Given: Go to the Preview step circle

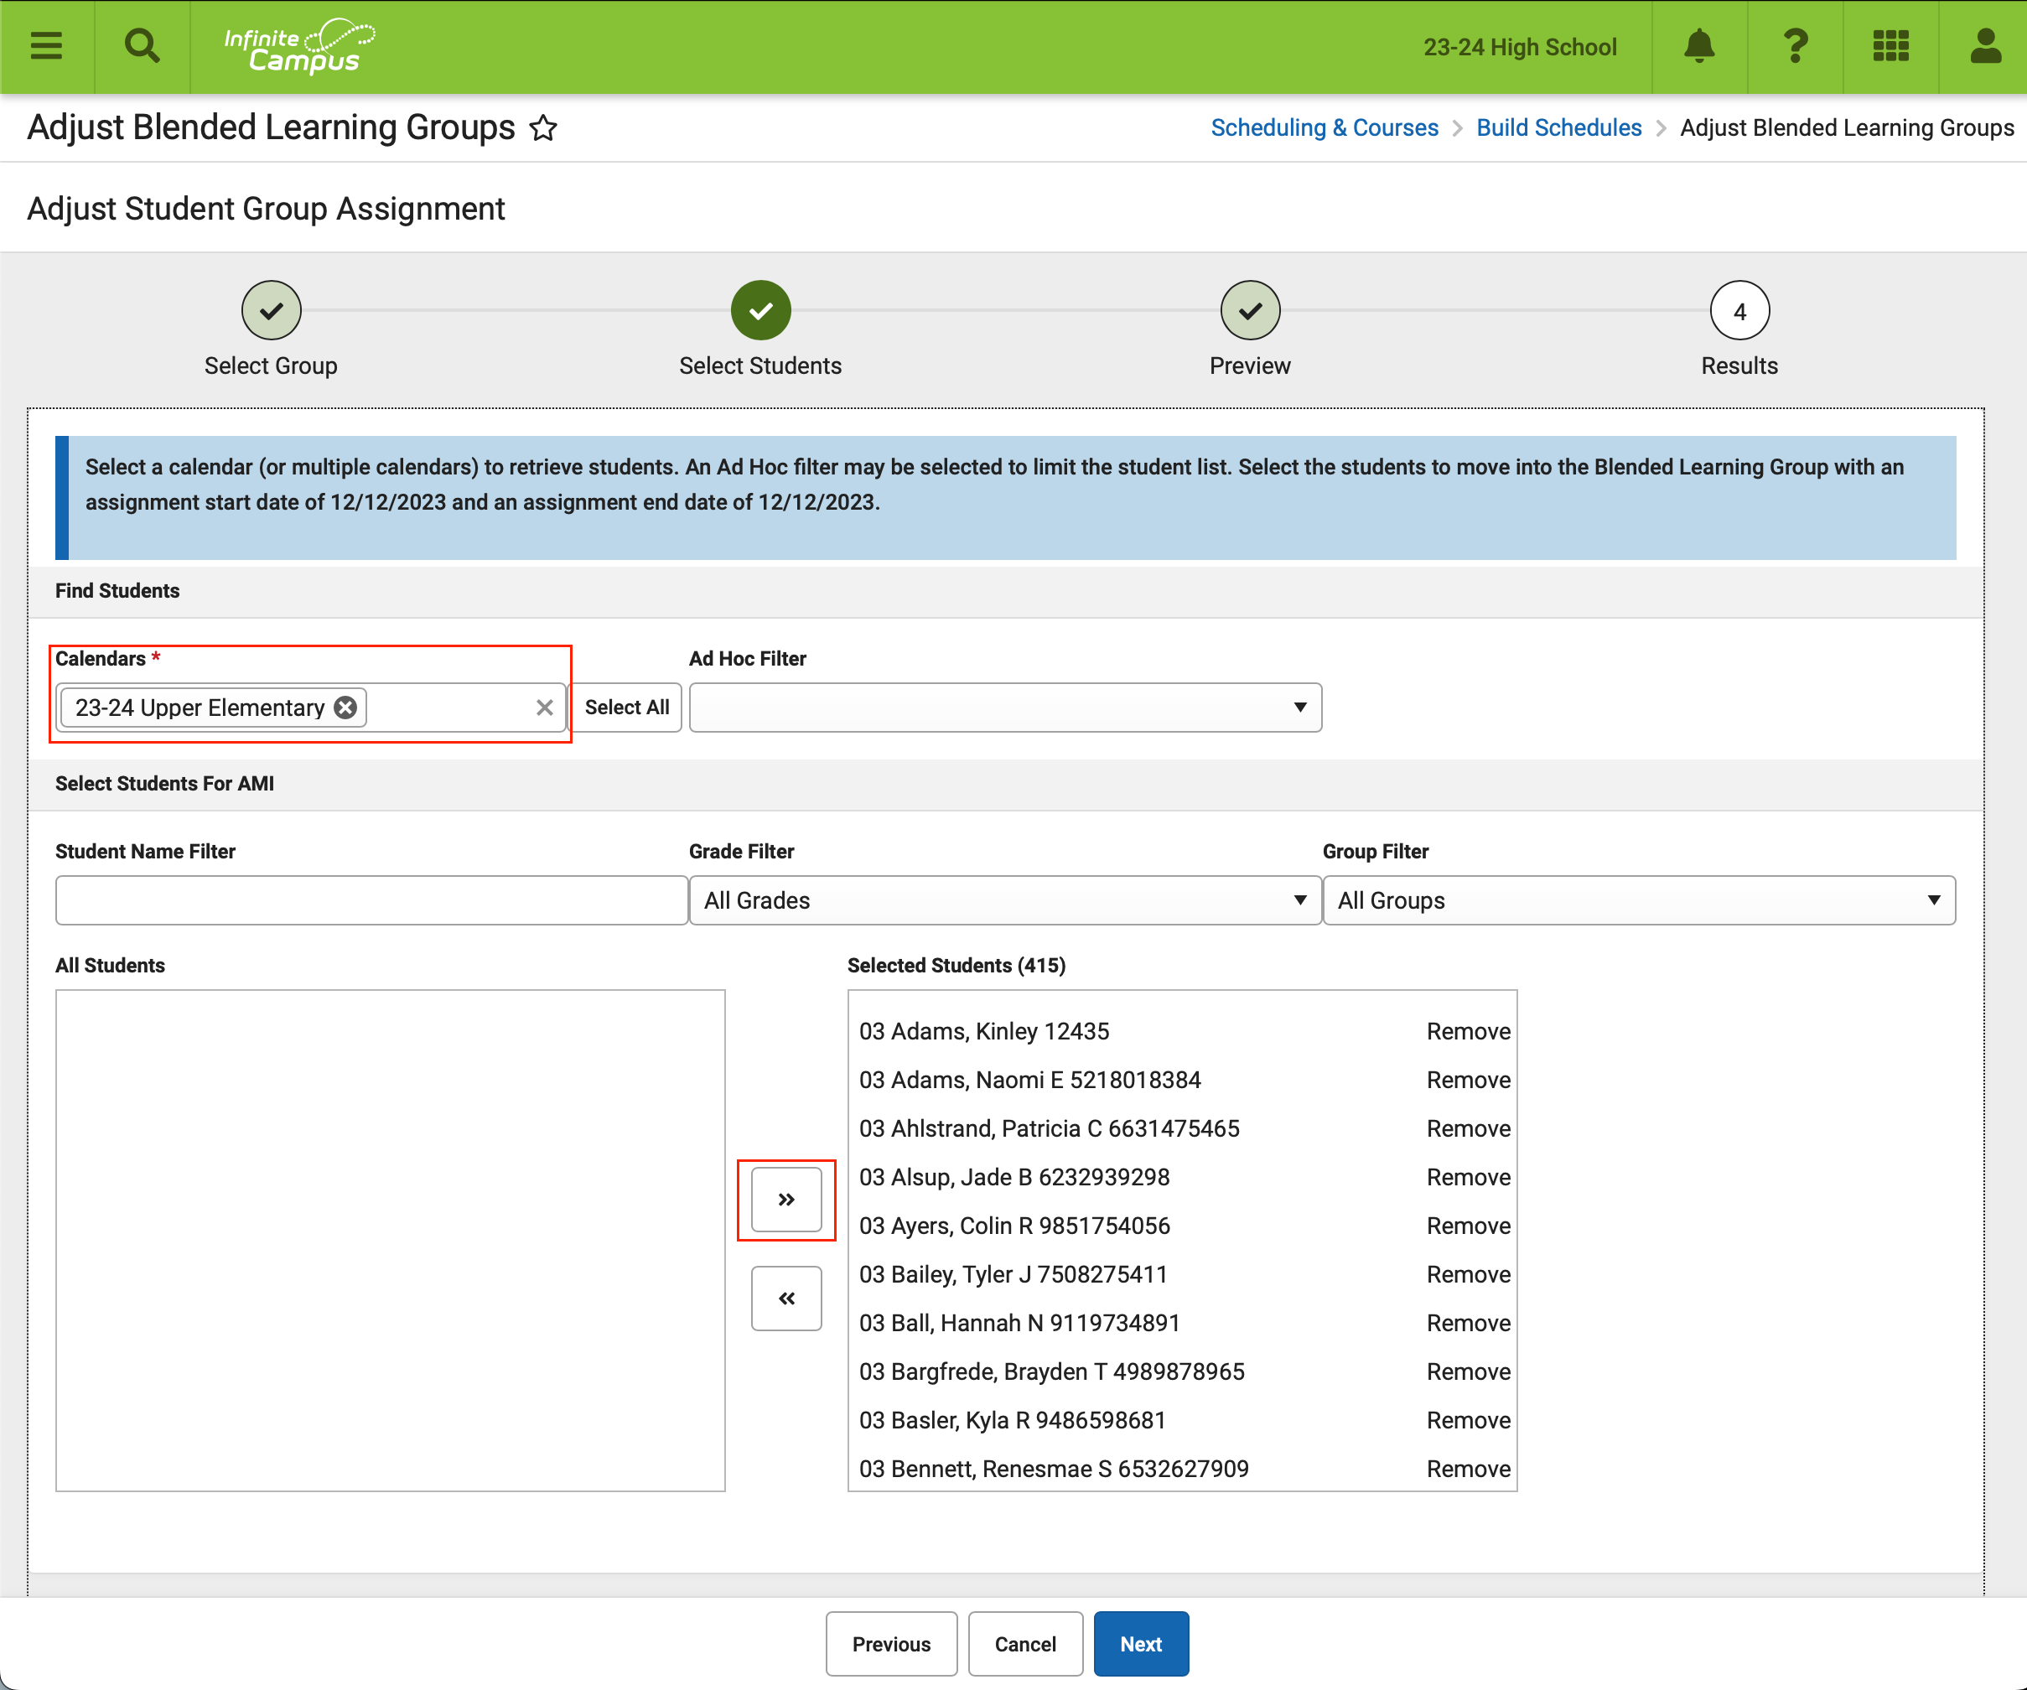Looking at the screenshot, I should [x=1250, y=311].
